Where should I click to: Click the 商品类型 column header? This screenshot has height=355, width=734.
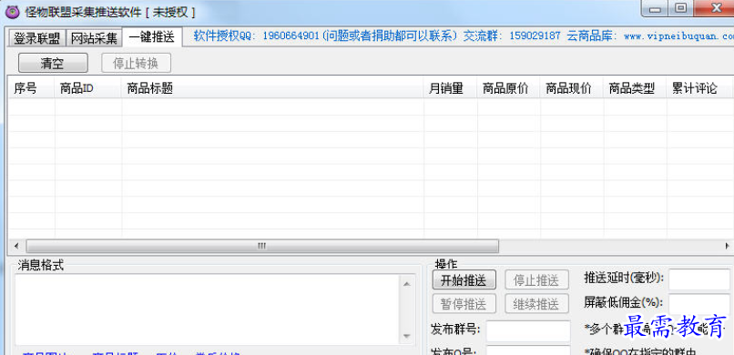[636, 88]
